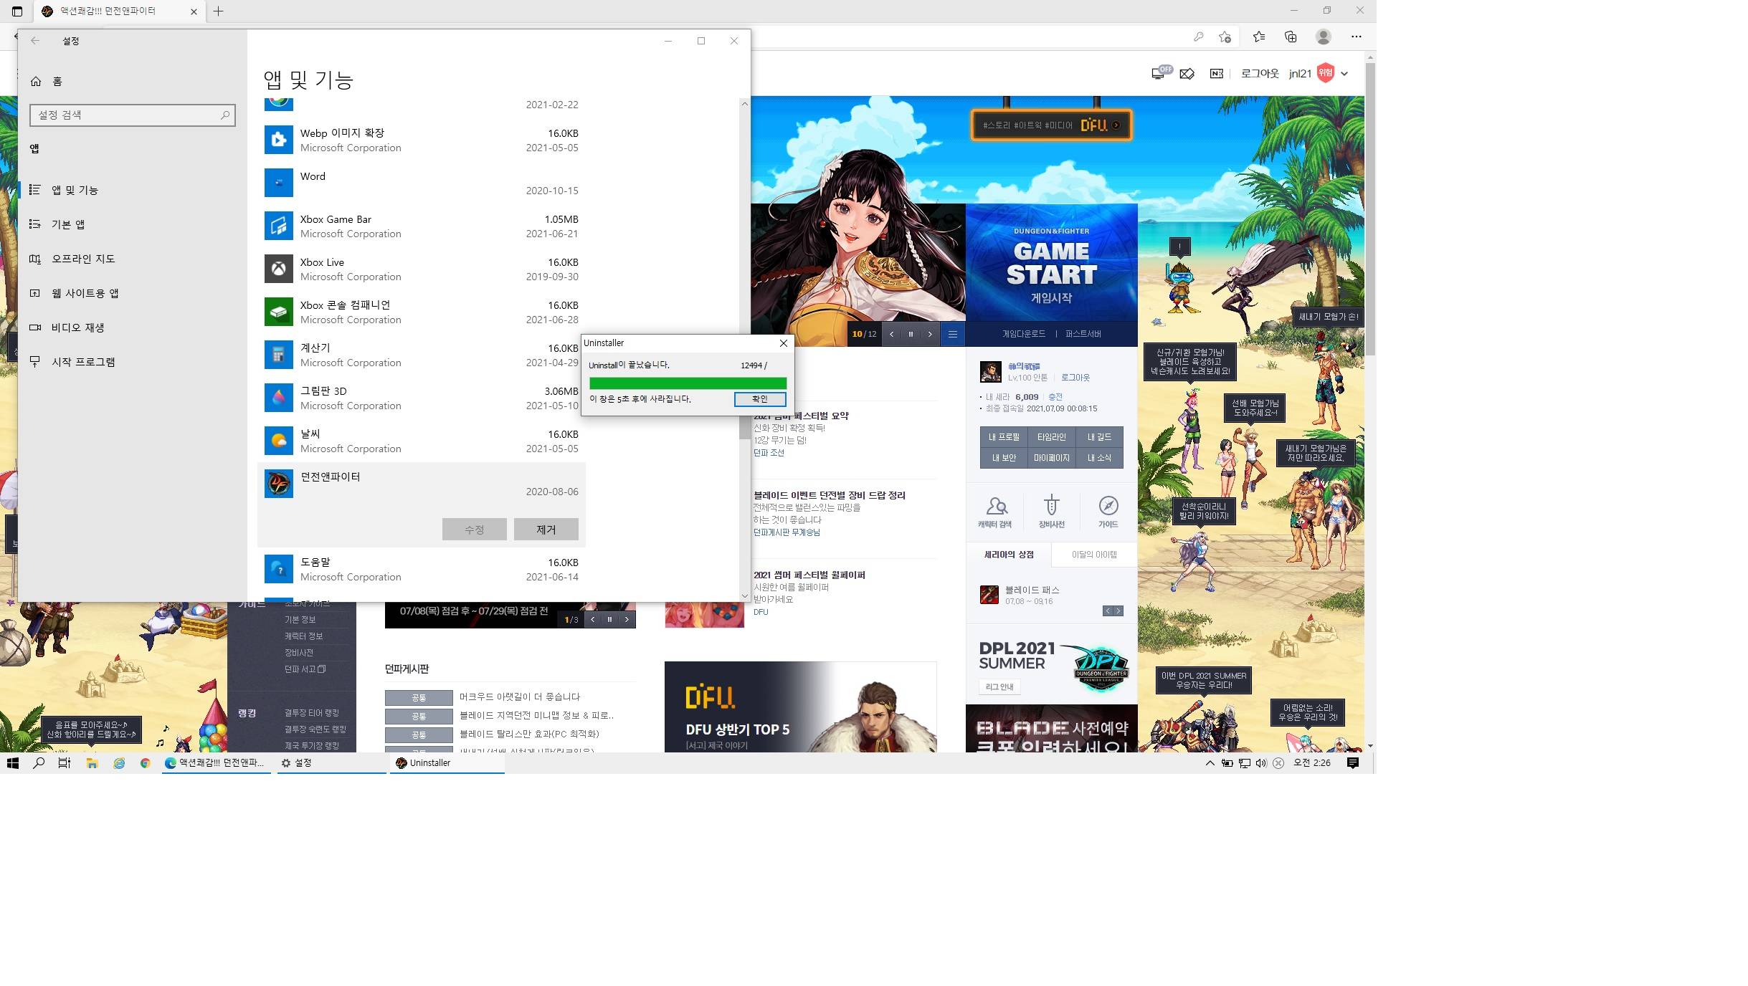Open File Explorer from taskbar
1748x986 pixels.
click(x=92, y=763)
